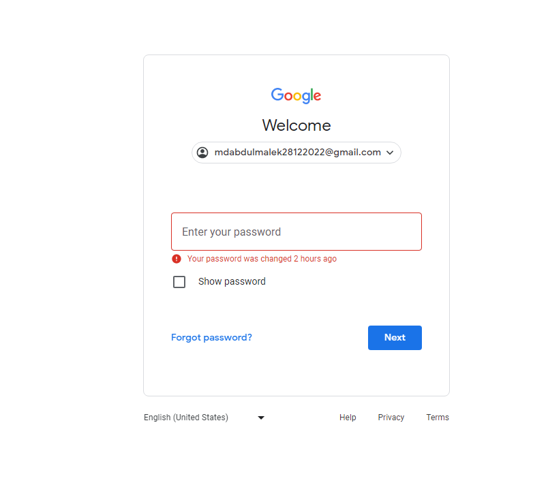548x487 pixels.
Task: Click the blue Next button
Action: click(x=395, y=338)
